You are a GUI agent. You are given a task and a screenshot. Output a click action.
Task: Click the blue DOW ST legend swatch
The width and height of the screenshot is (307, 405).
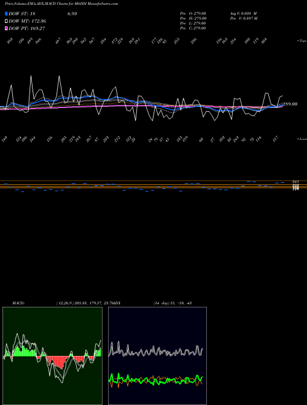(x=7, y=13)
